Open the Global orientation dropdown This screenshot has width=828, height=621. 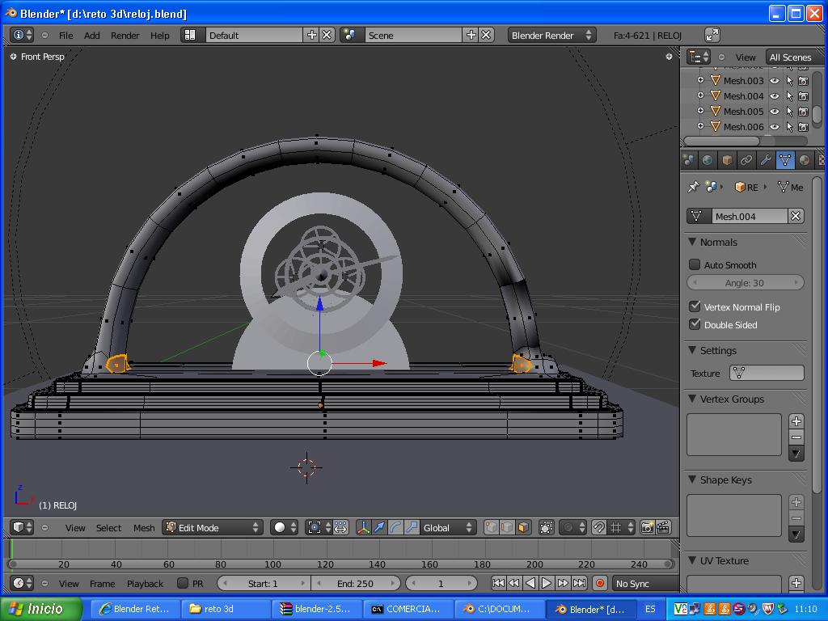tap(448, 527)
